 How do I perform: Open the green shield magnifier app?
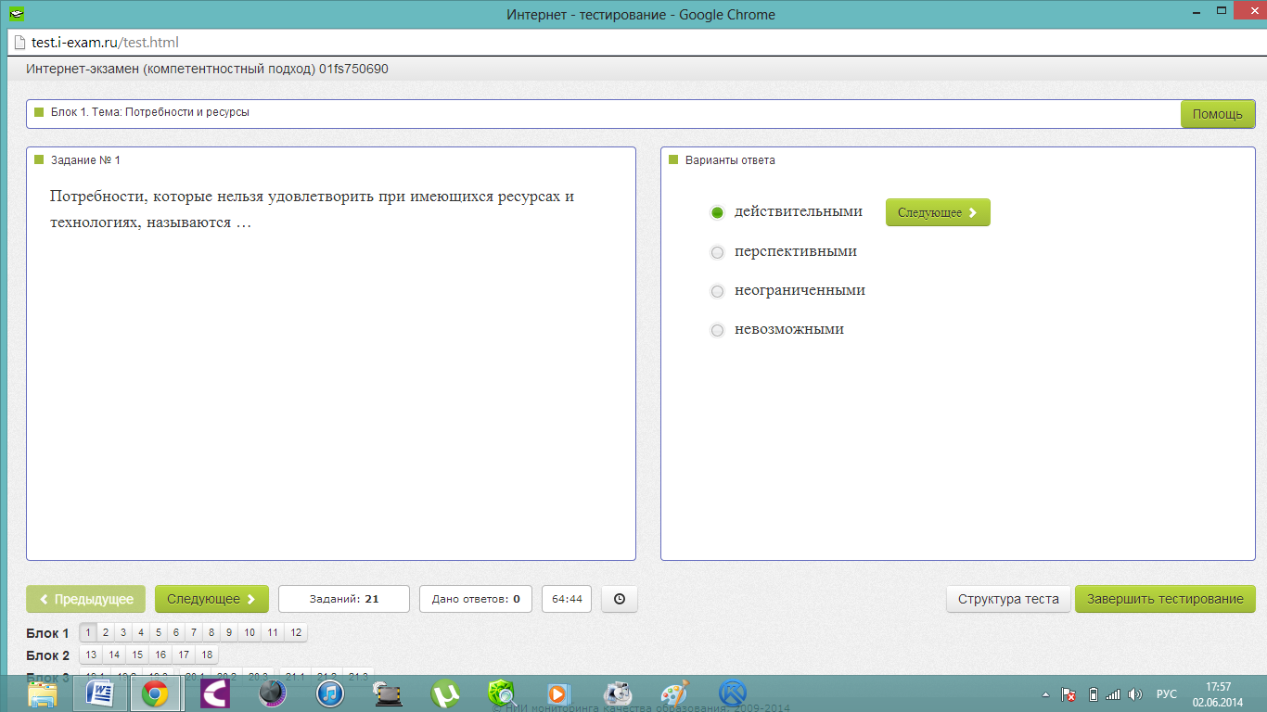tap(502, 693)
